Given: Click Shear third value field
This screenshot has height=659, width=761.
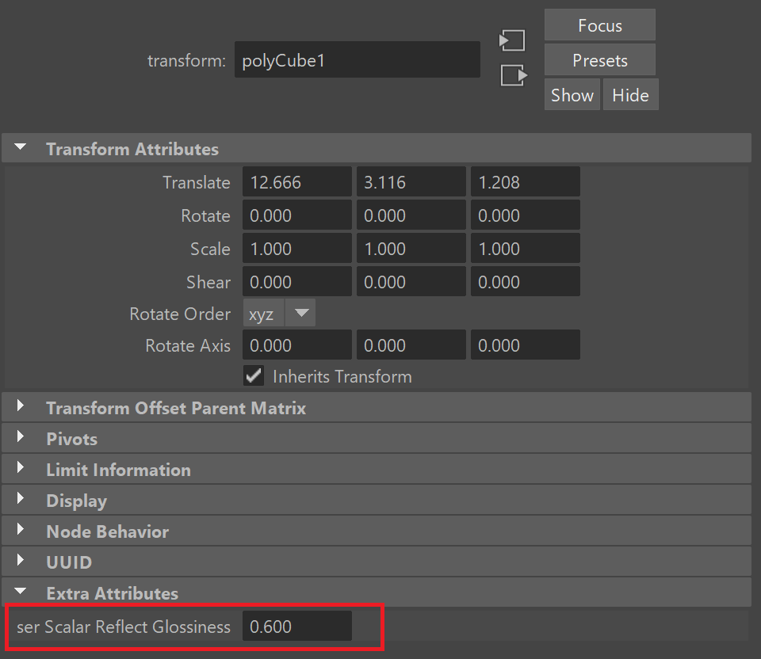Looking at the screenshot, I should pos(525,282).
